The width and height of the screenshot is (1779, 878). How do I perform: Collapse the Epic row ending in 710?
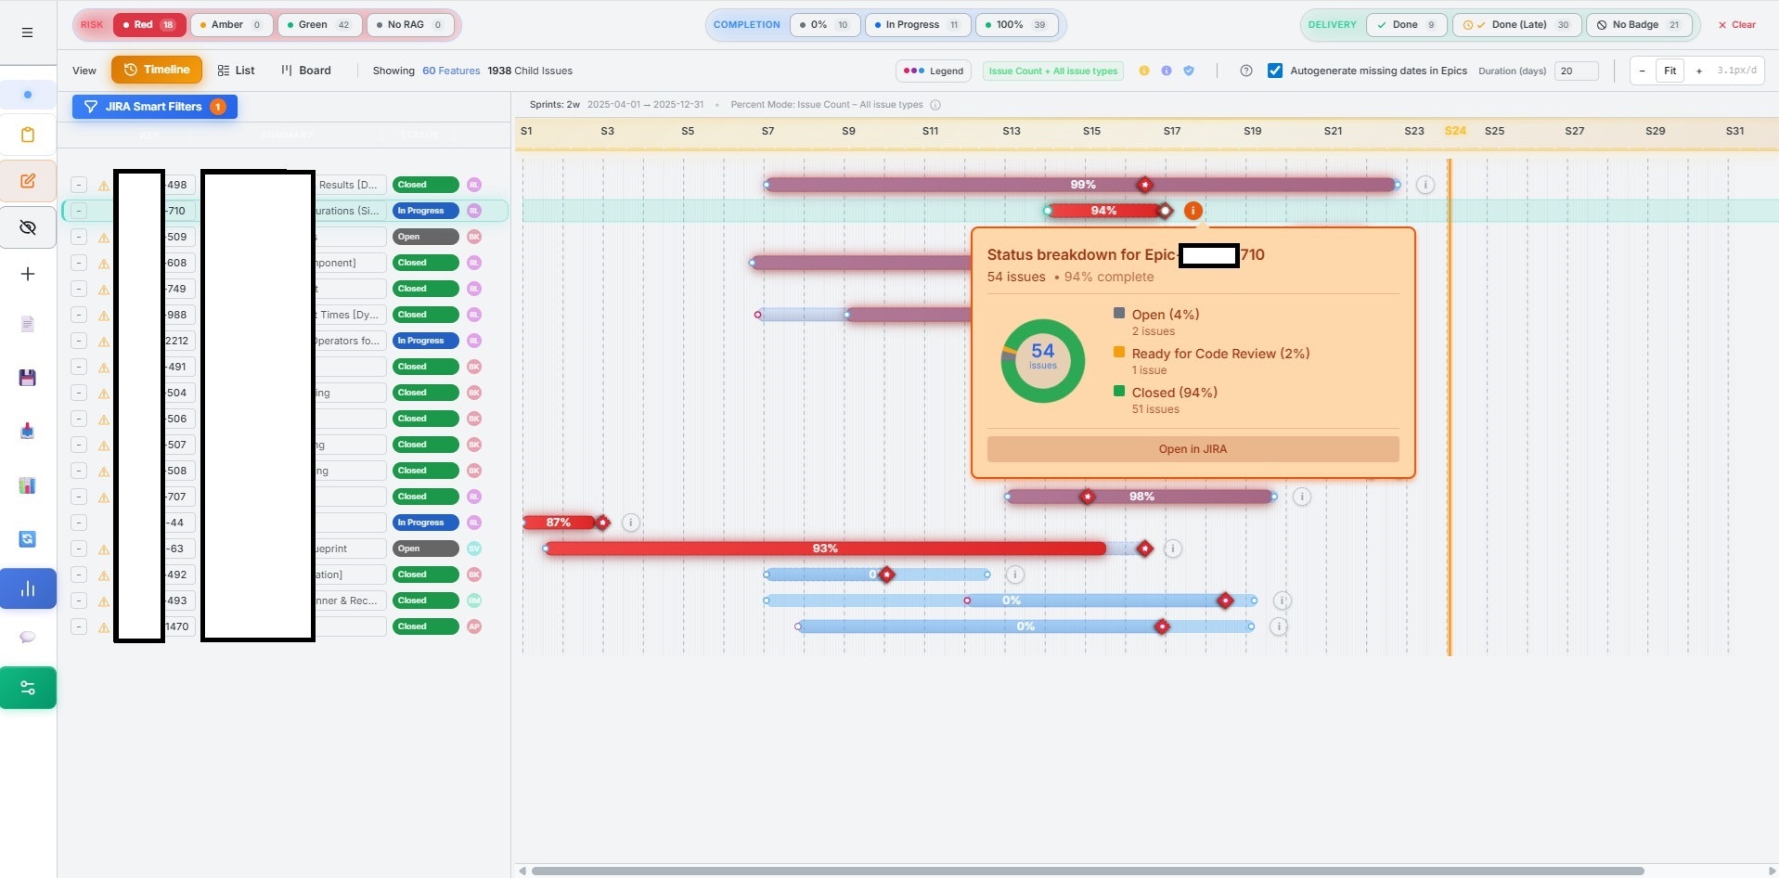pyautogui.click(x=79, y=211)
